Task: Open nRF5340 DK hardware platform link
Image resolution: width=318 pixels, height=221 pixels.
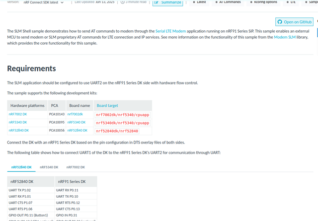Action: tap(18, 122)
